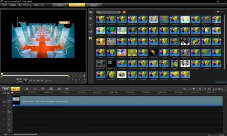Select the yellow Edit step tab

77,5
